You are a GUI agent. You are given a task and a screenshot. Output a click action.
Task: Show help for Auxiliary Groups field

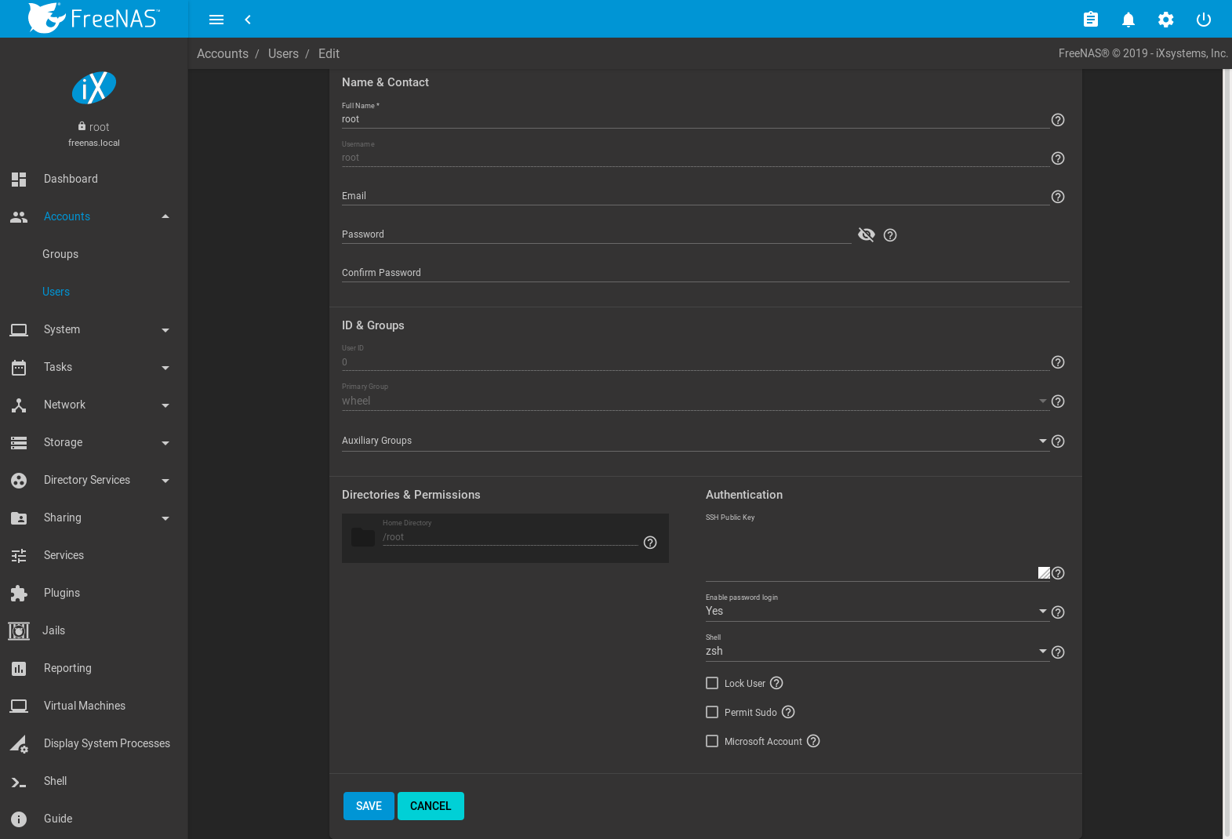tap(1058, 441)
